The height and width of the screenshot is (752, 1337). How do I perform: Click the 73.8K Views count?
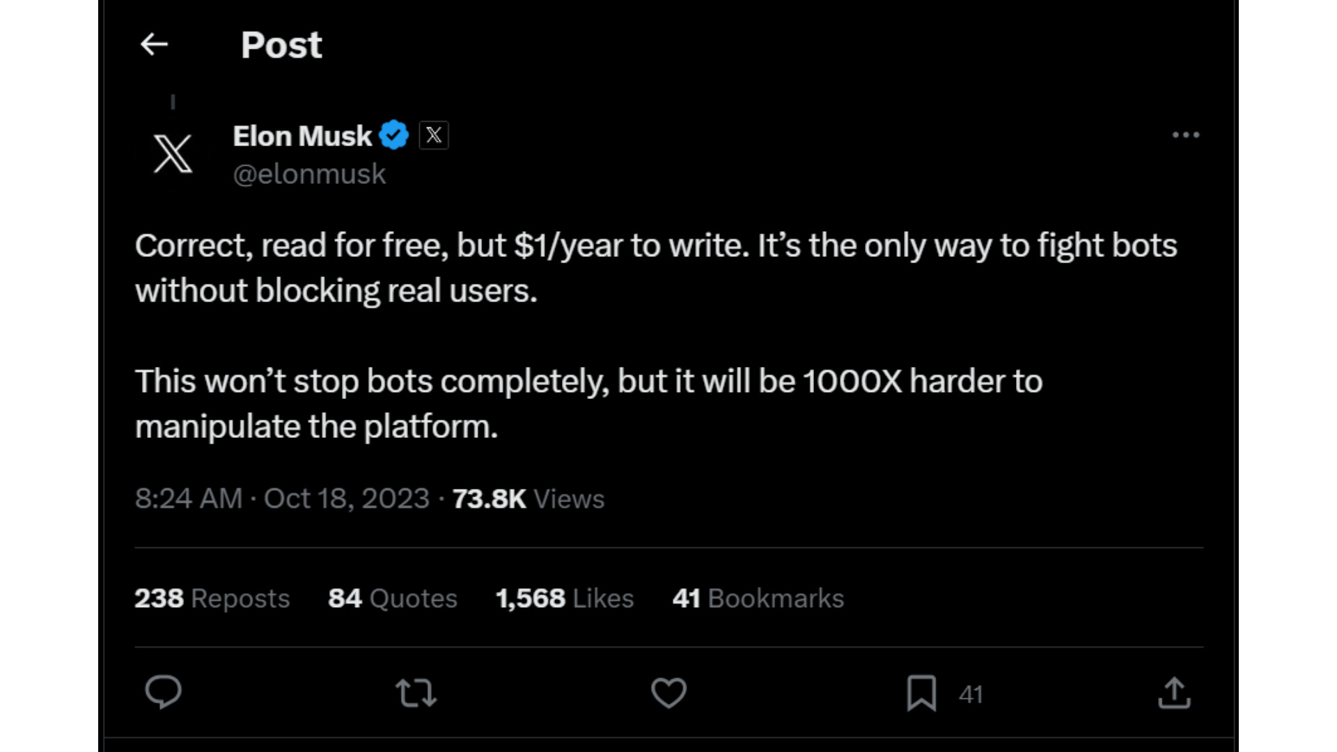528,499
